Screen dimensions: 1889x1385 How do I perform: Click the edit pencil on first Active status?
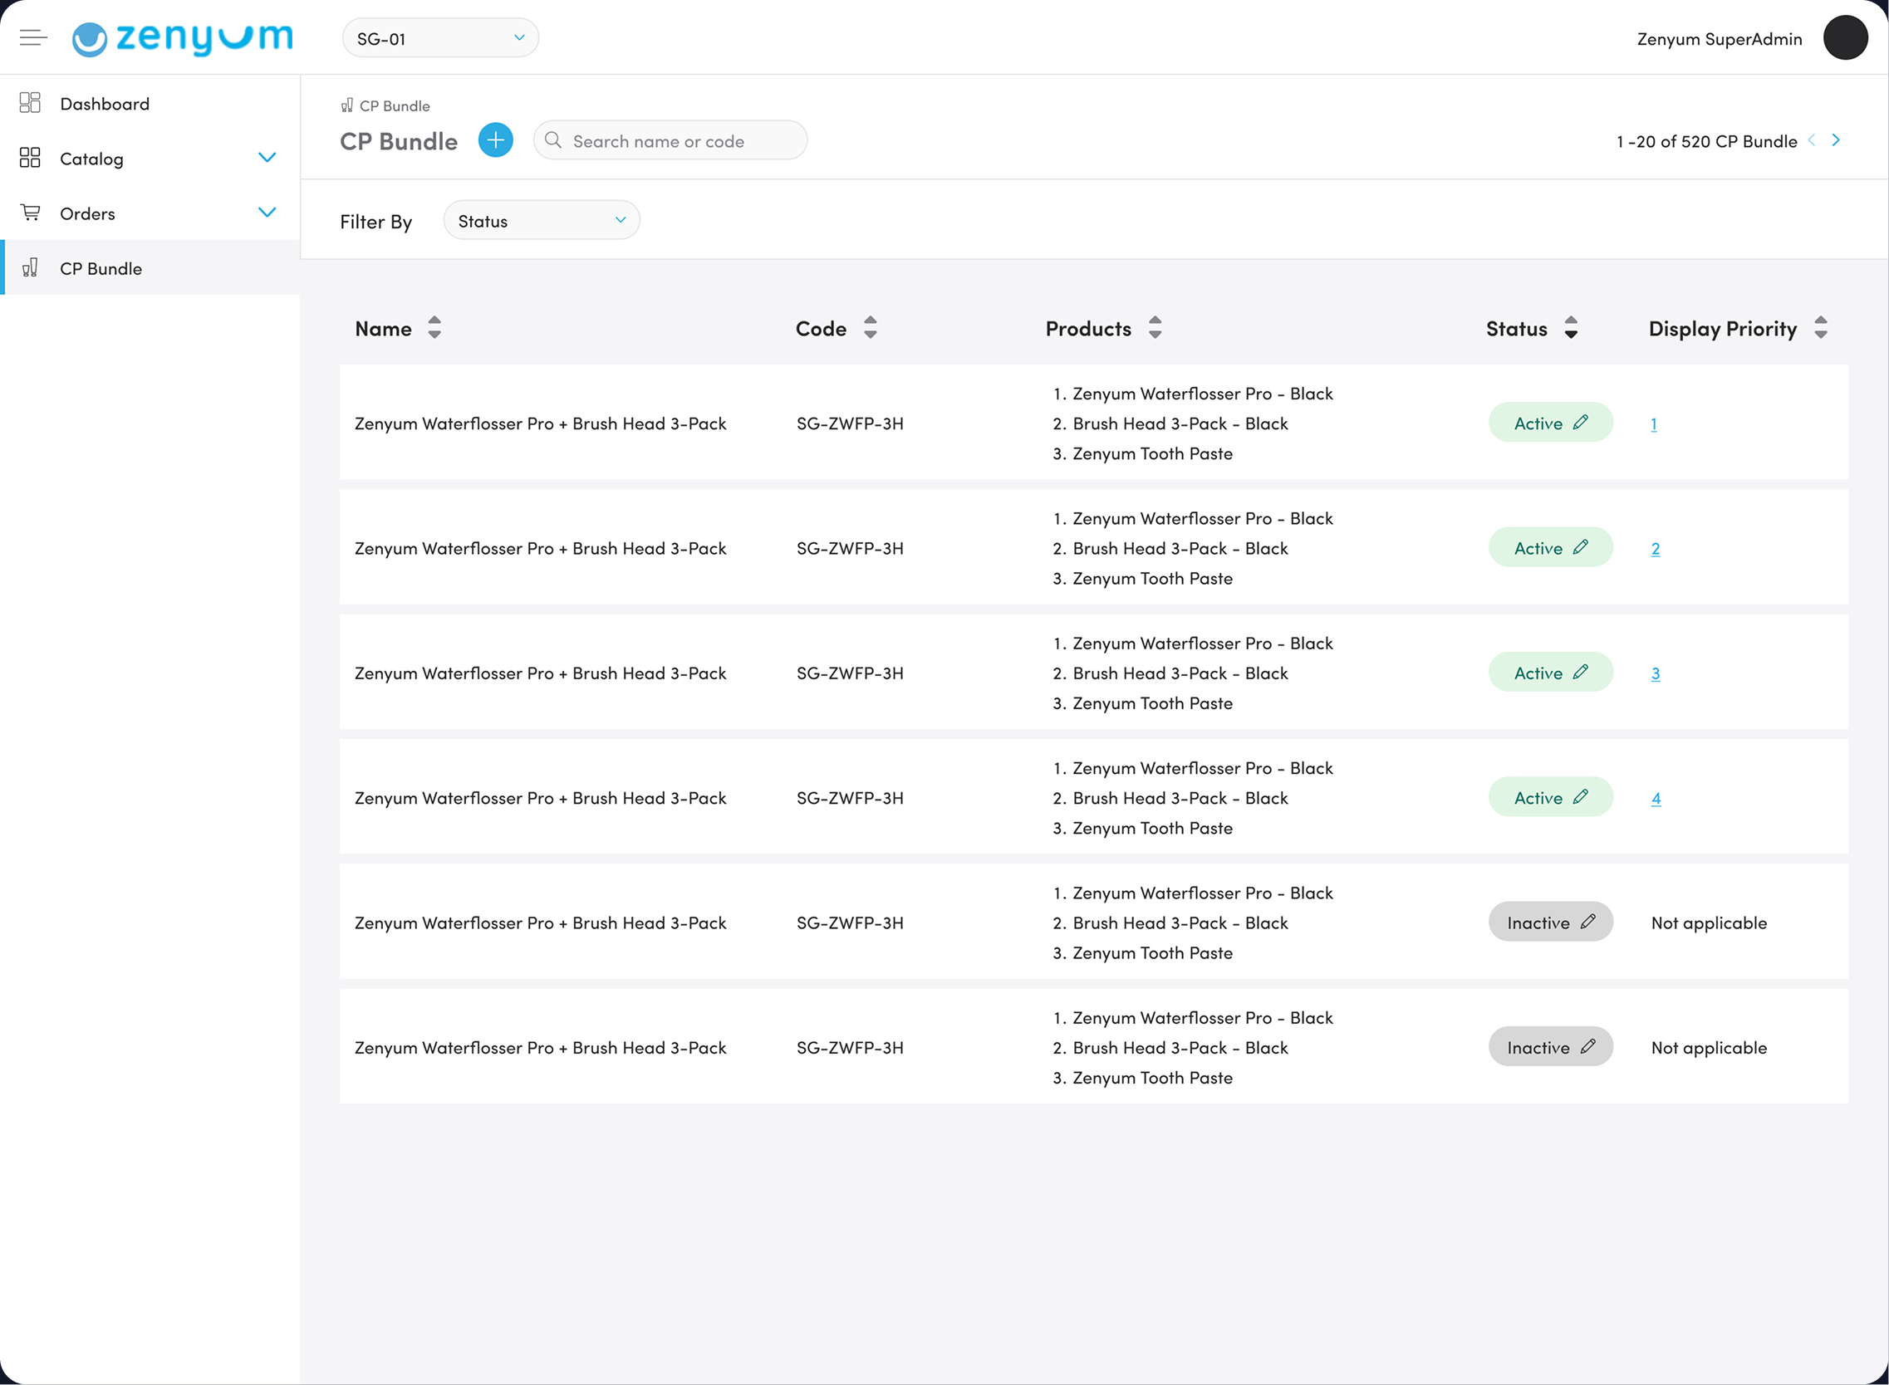coord(1580,423)
